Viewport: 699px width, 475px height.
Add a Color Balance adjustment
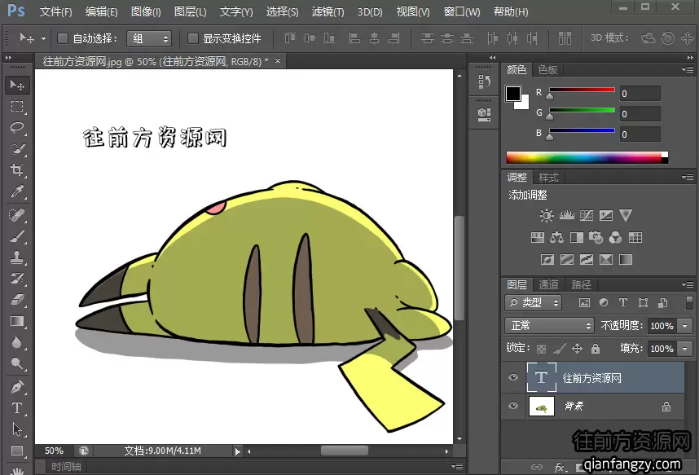point(556,238)
